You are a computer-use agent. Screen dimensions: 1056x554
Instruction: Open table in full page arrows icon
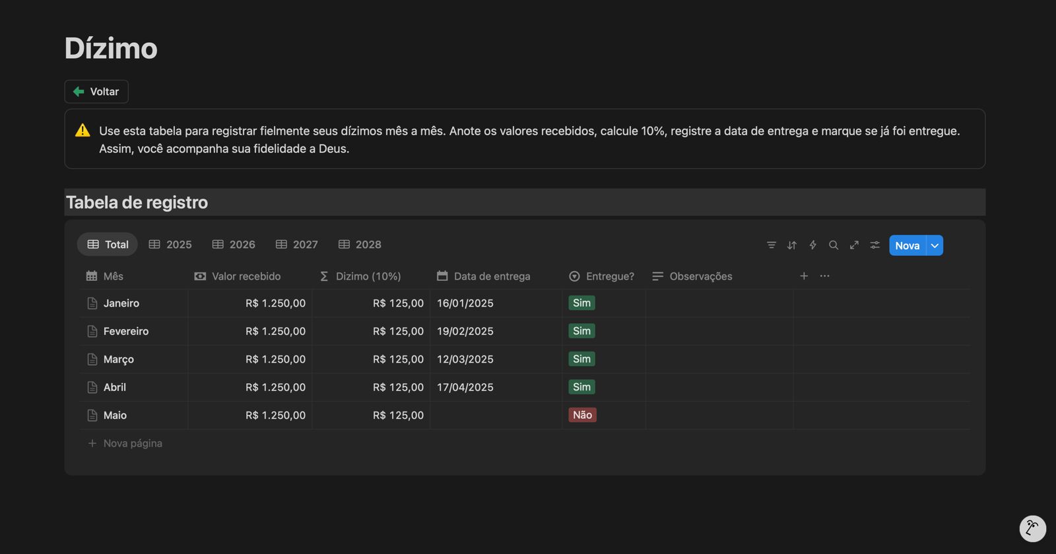(x=854, y=245)
